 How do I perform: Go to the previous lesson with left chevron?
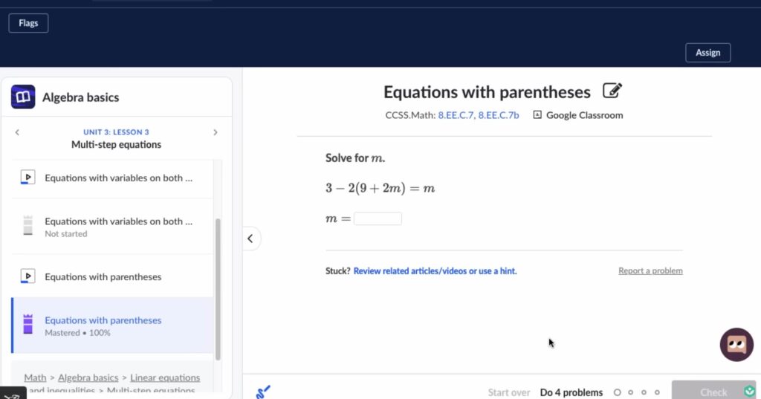pyautogui.click(x=17, y=132)
